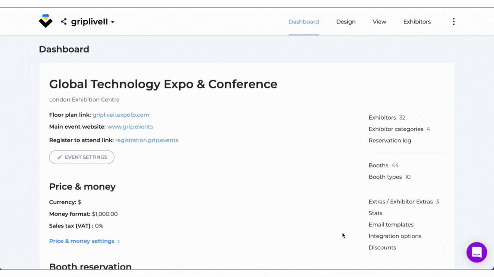
Task: Open Integration options
Action: pos(395,236)
